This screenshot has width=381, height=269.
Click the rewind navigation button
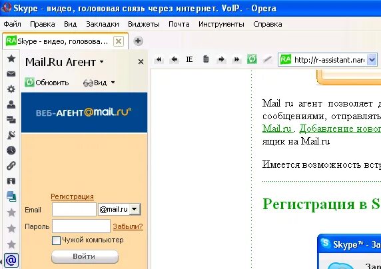(x=159, y=59)
